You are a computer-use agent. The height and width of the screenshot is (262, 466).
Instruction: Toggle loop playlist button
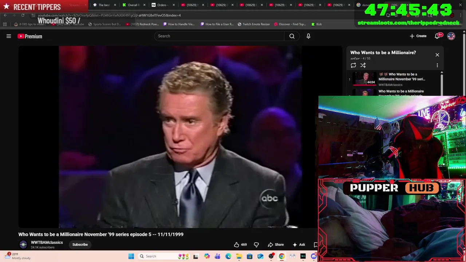point(353,65)
